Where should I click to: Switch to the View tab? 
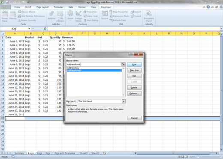(93, 7)
